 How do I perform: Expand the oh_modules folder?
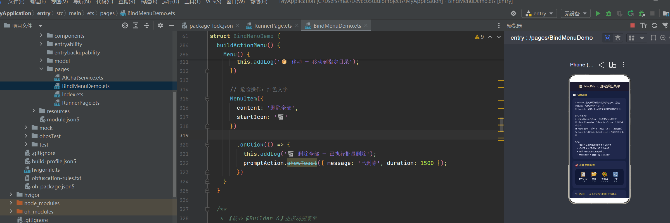pos(11,211)
